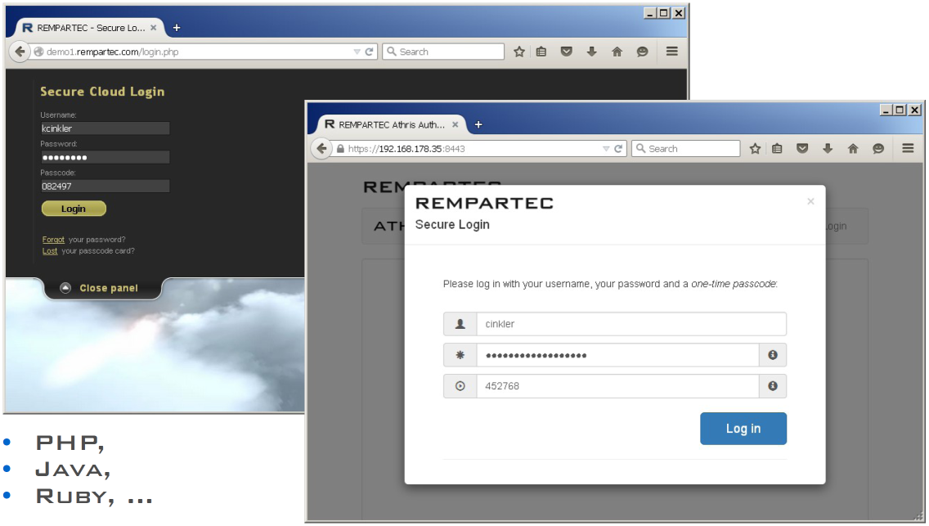Open chat bubble icon in the front browser window
Screen dimensions: 929x526
coord(878,149)
